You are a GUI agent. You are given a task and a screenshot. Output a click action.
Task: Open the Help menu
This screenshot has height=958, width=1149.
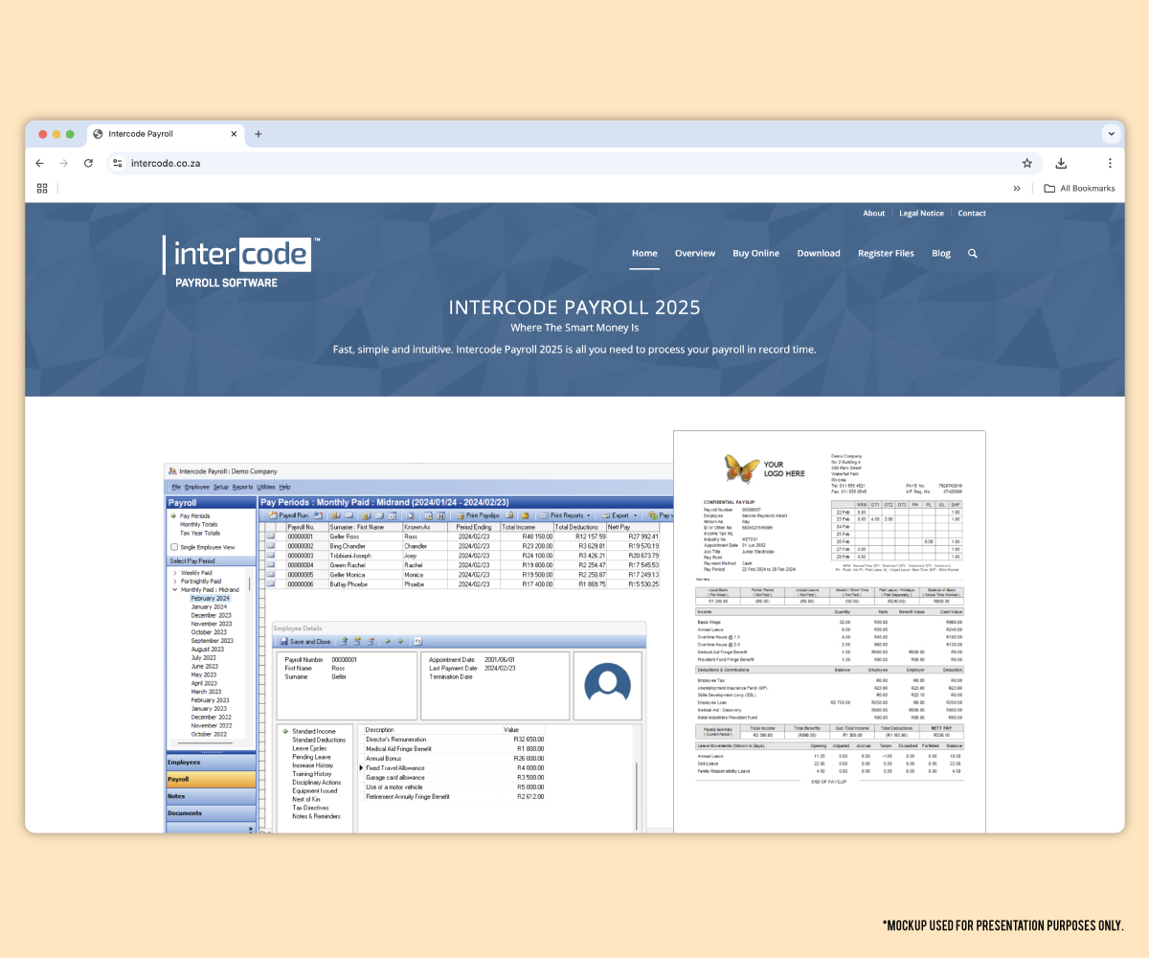[x=285, y=487]
